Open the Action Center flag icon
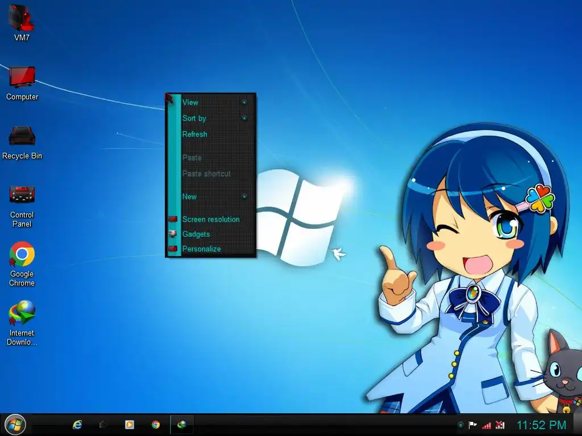The image size is (582, 436). [472, 425]
